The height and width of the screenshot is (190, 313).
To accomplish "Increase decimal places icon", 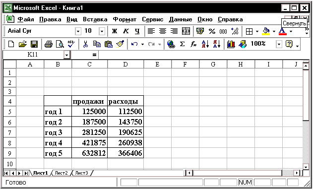I will (x=235, y=31).
